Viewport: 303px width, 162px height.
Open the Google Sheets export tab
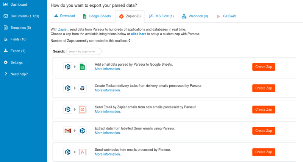(97, 16)
